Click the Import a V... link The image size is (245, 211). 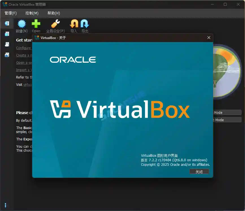pyautogui.click(x=24, y=70)
